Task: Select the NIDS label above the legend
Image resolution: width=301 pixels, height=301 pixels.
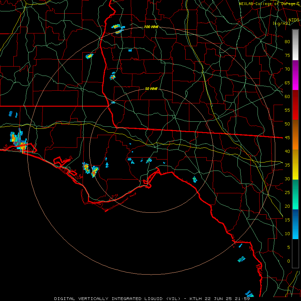Action: [x=294, y=20]
